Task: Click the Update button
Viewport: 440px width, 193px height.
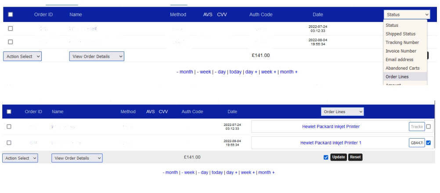Action: click(338, 157)
